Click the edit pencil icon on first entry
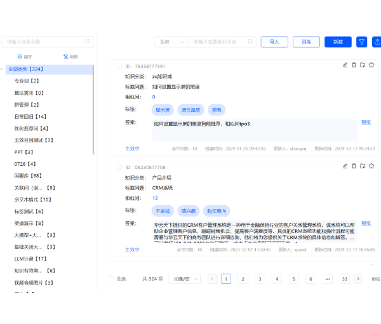Image resolution: width=381 pixels, height=324 pixels. (x=345, y=65)
